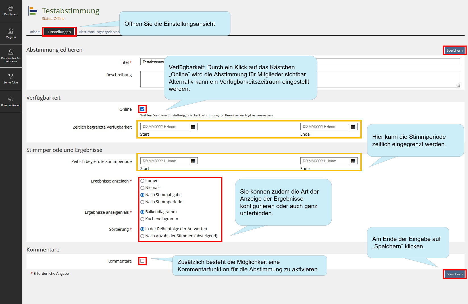
Task: Click the 'Testabstimmung' page title
Action: tap(71, 11)
